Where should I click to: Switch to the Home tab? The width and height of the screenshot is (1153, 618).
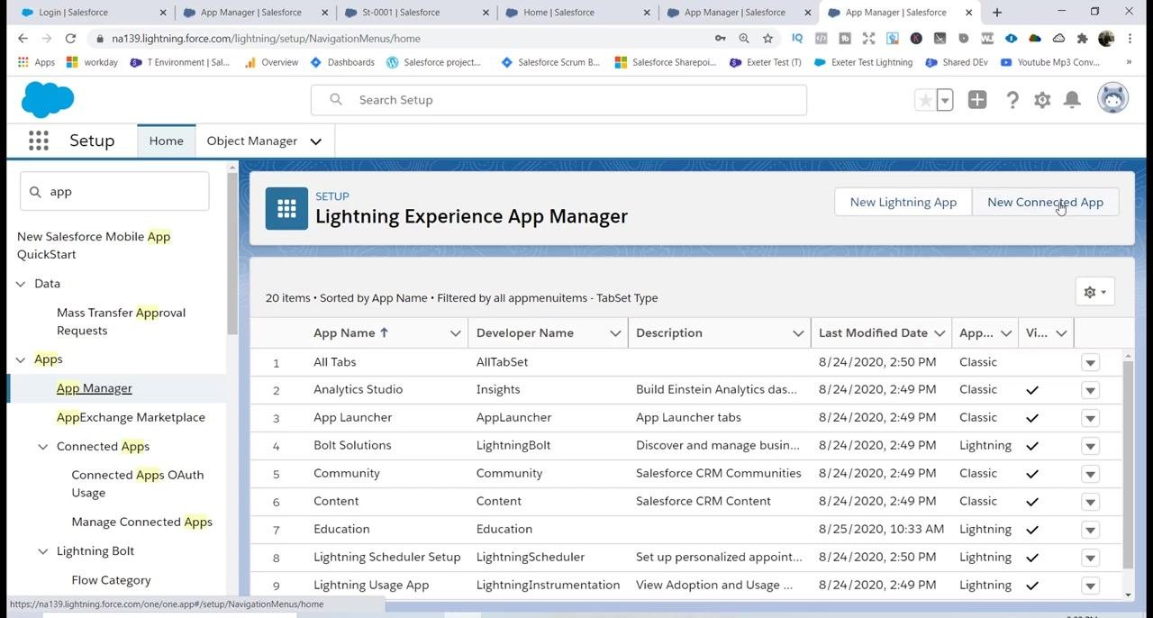166,141
